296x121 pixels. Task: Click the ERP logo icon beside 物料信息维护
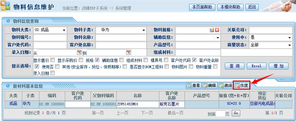(x=5, y=6)
